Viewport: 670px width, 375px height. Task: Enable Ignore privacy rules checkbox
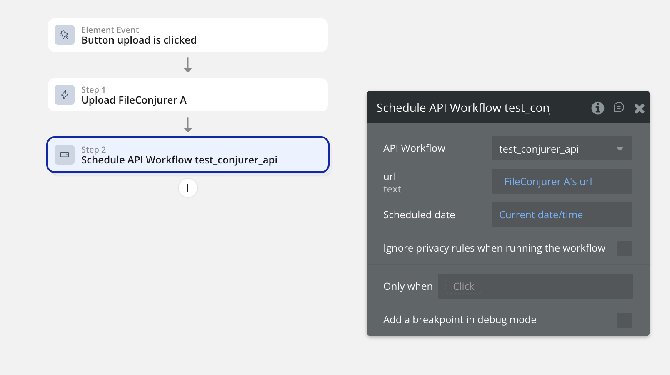(x=625, y=249)
